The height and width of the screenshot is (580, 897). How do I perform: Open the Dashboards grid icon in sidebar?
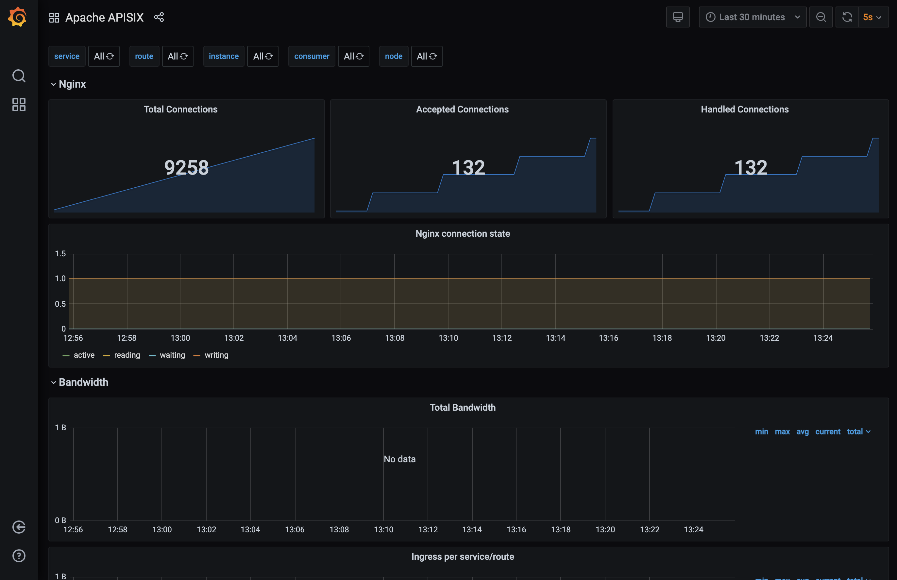tap(19, 105)
